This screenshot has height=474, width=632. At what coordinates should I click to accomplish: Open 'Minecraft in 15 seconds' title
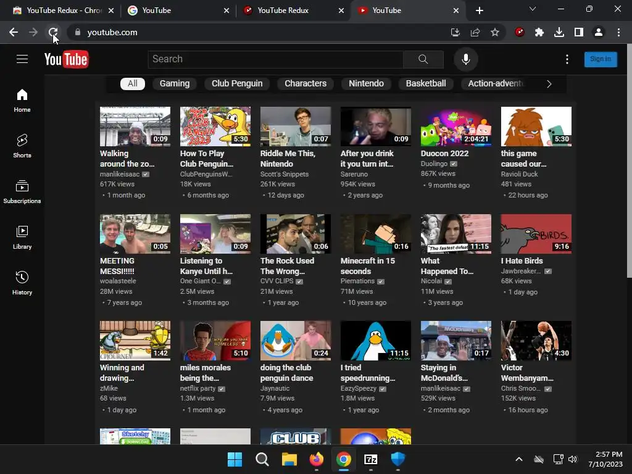coord(368,266)
